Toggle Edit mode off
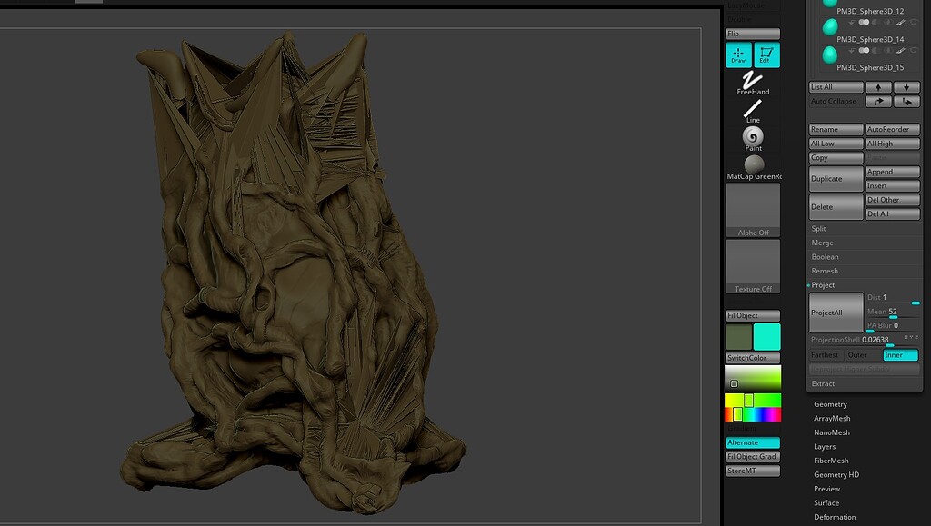This screenshot has width=931, height=526. [x=766, y=55]
